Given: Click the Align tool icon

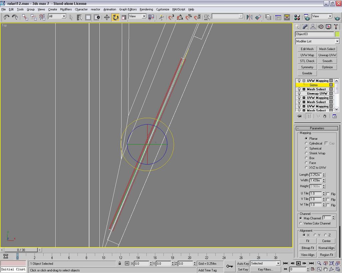Looking at the screenshot, I should tap(258, 17).
